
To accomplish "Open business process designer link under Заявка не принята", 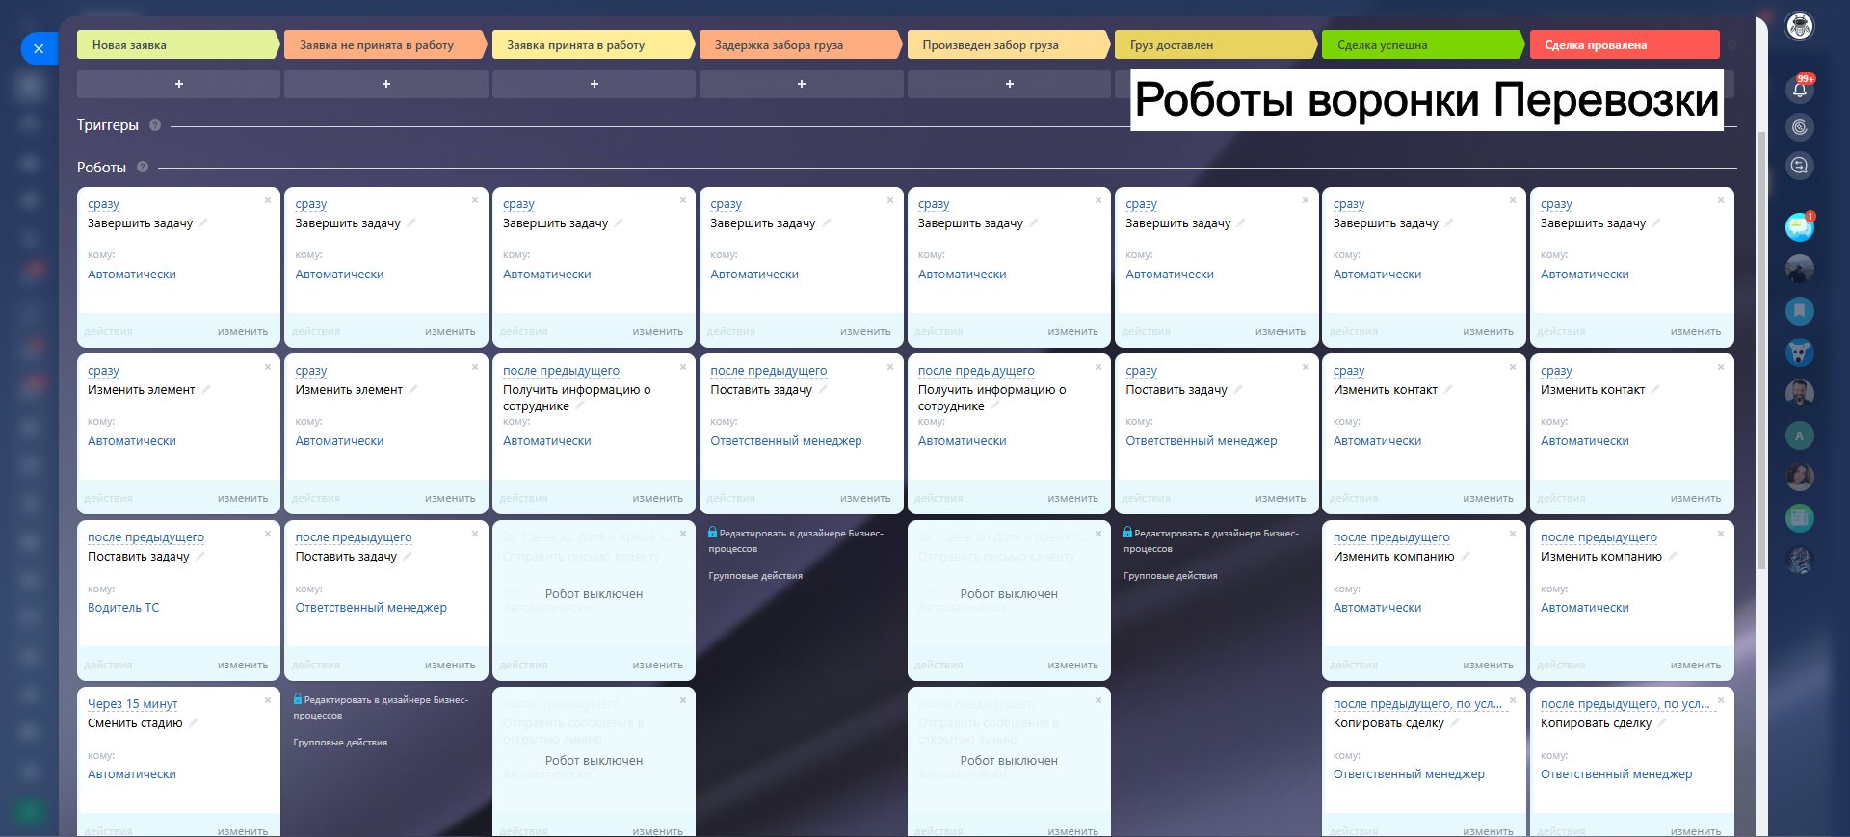I will pyautogui.click(x=381, y=707).
